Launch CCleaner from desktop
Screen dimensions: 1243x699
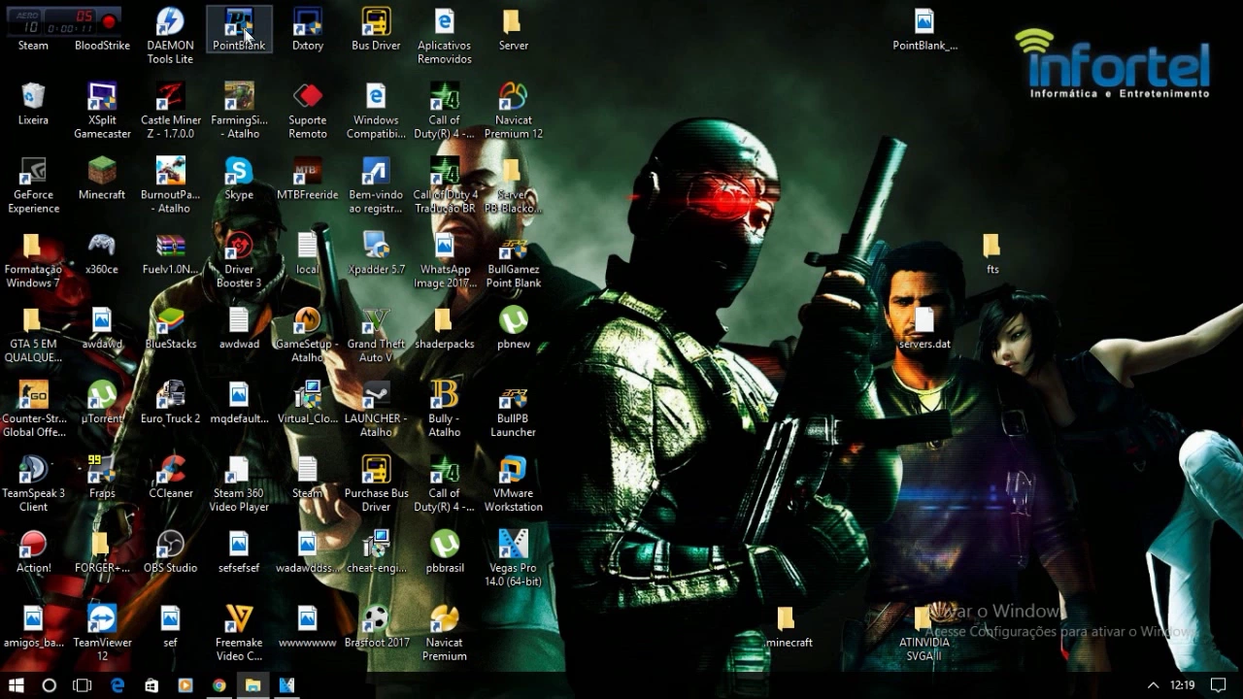point(170,479)
